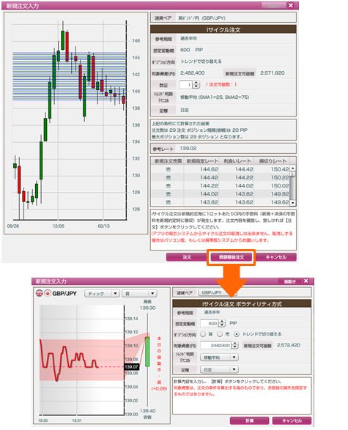This screenshot has height=430, width=348.
Task: Select the 売 position direction radio button
Action: (x=220, y=334)
